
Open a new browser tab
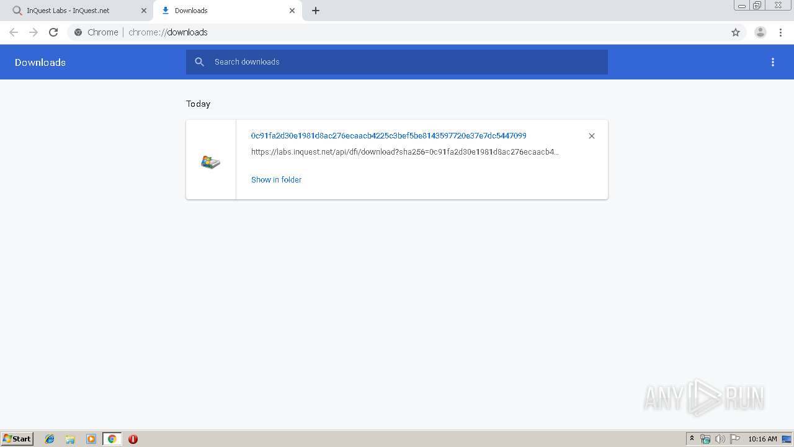(316, 11)
